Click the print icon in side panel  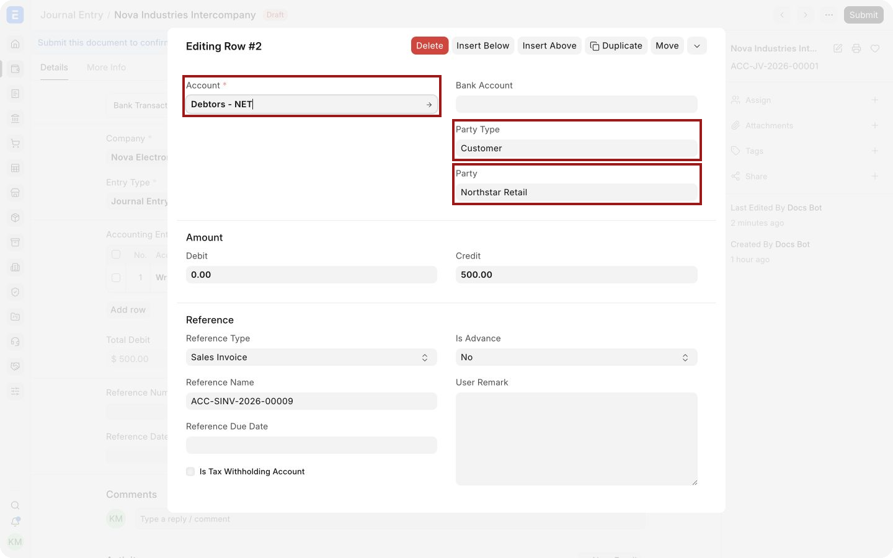point(856,48)
